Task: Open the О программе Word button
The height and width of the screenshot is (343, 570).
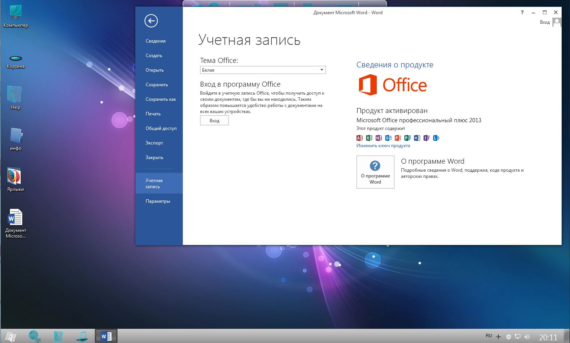Action: click(375, 172)
